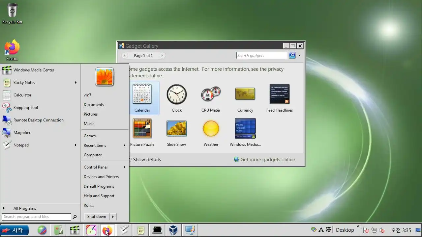
Task: Click the Show desktop button on taskbar
Action: [x=419, y=230]
